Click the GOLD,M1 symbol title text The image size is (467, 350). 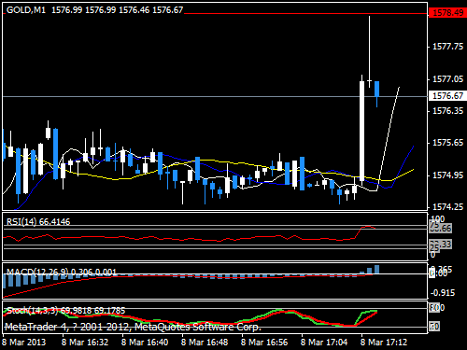pyautogui.click(x=26, y=10)
